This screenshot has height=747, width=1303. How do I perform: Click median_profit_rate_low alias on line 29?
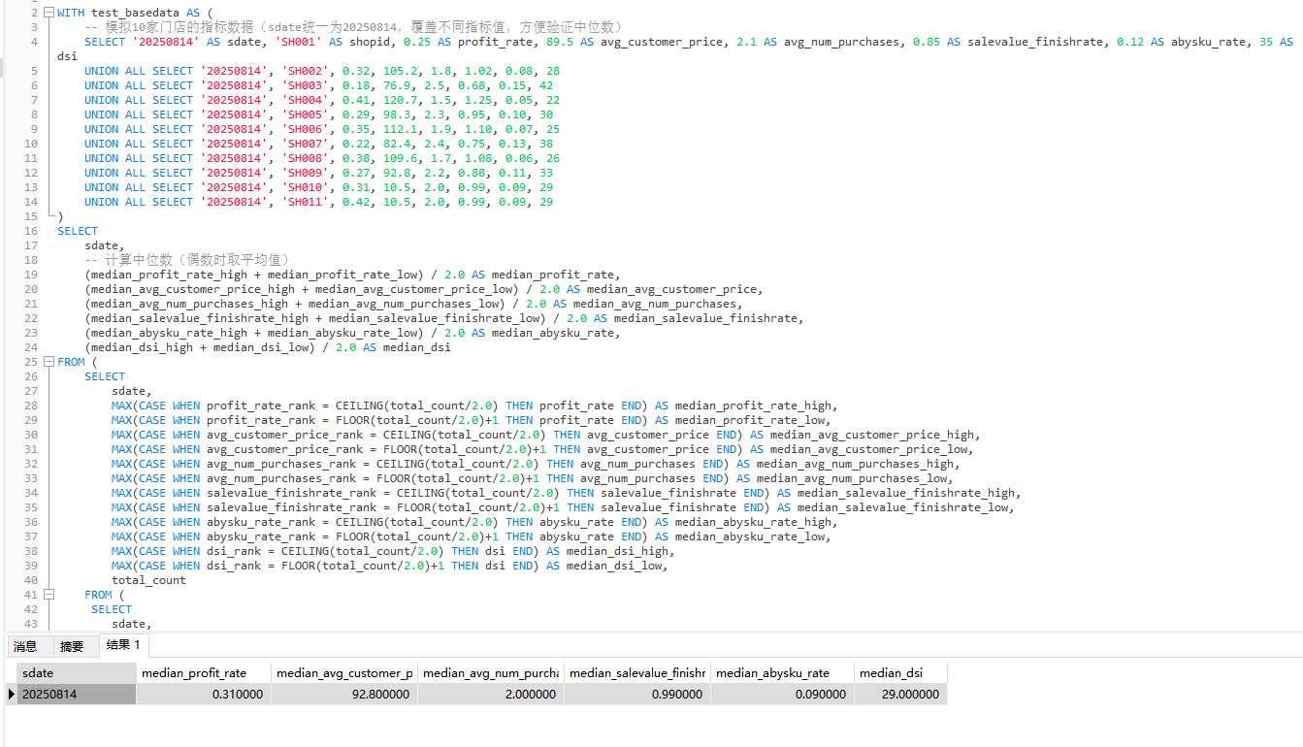coord(752,420)
